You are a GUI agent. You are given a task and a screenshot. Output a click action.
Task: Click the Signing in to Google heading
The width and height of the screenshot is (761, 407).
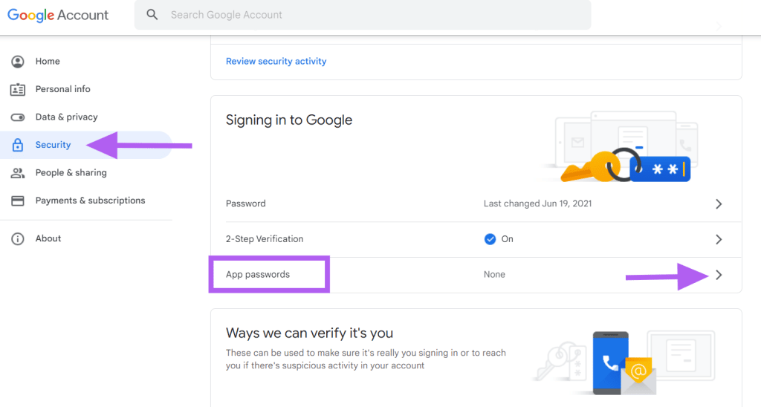289,120
